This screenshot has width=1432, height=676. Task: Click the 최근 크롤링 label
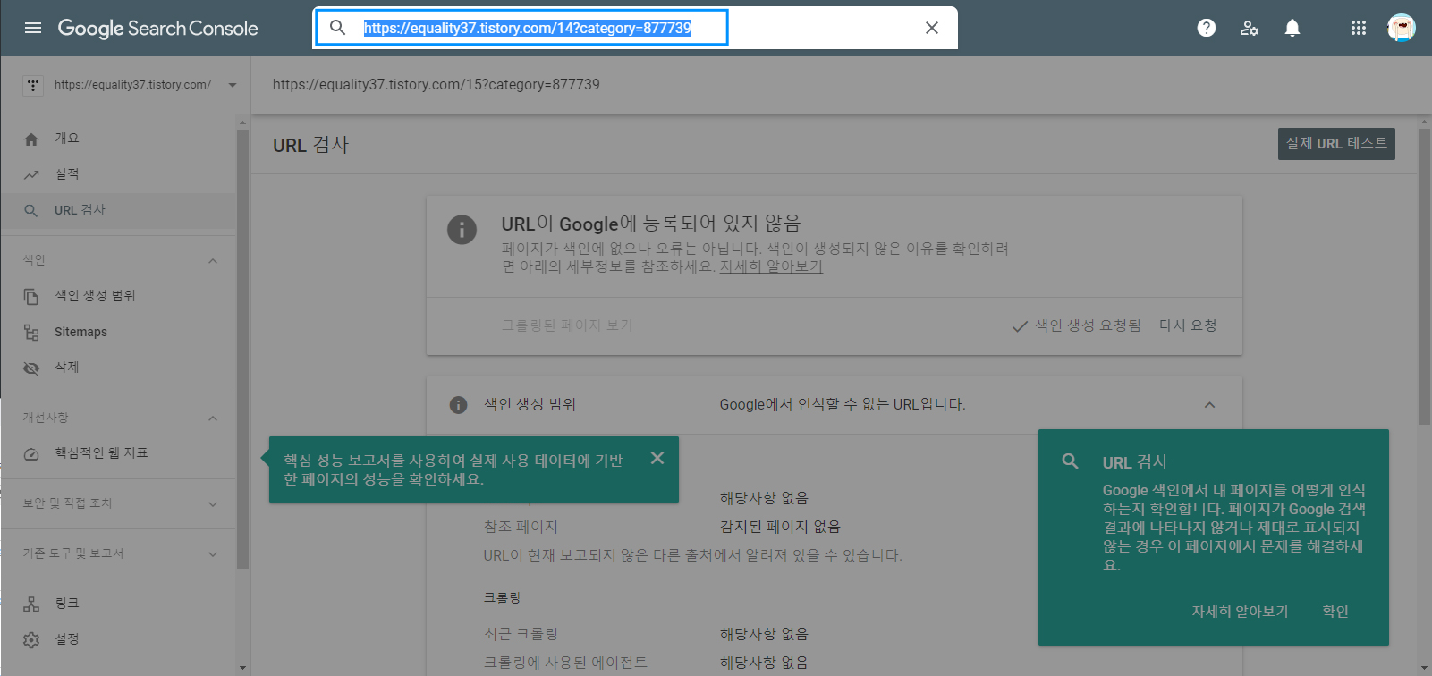pyautogui.click(x=521, y=634)
